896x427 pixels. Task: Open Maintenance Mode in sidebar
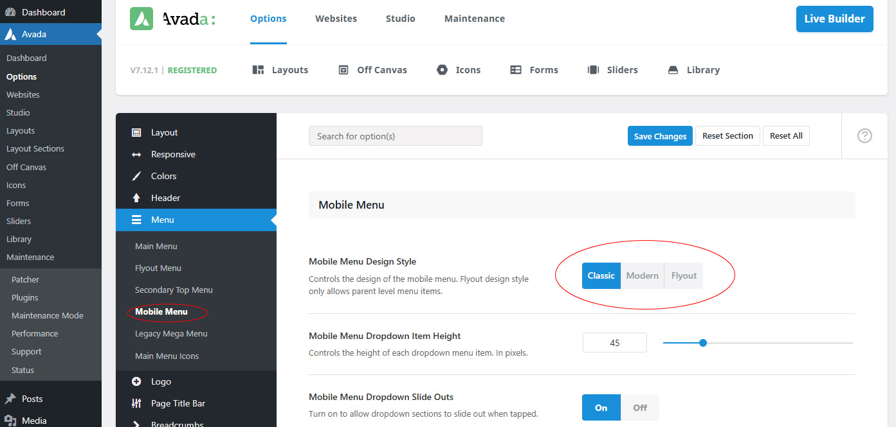coord(48,315)
